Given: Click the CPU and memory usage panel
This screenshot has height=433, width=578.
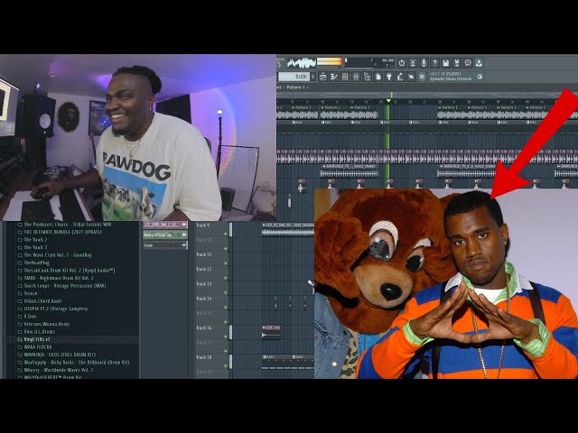Looking at the screenshot, I should pyautogui.click(x=370, y=63).
